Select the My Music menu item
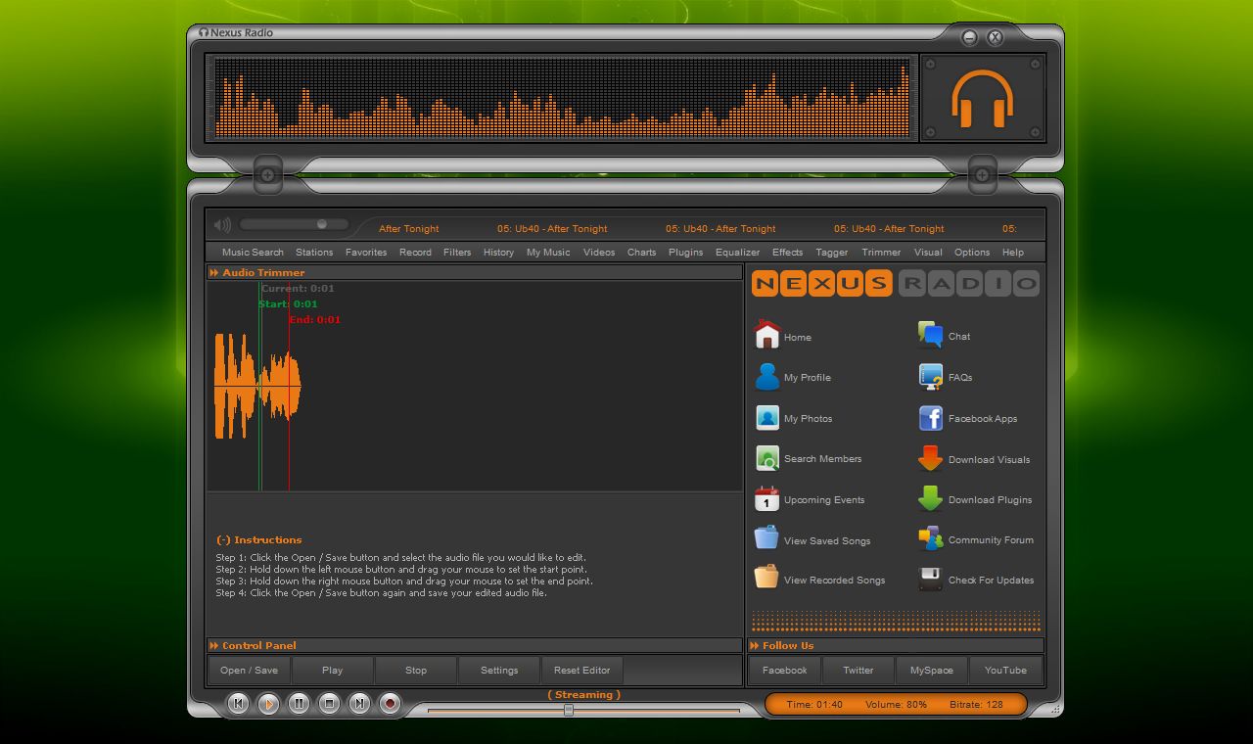The image size is (1253, 744). [548, 253]
